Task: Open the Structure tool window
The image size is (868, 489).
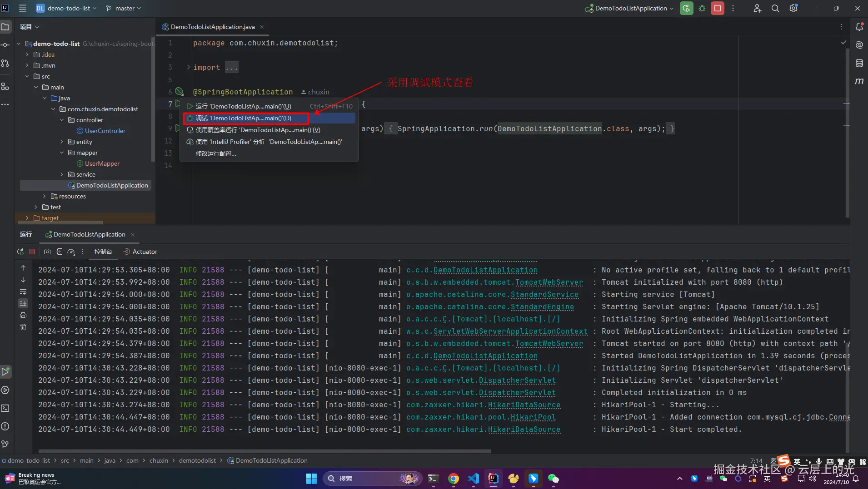Action: click(x=5, y=86)
